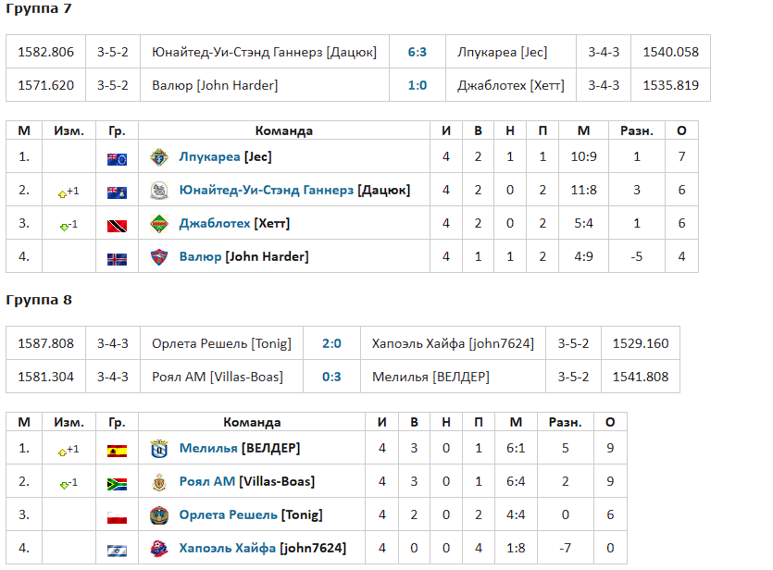Click the rating value 1582.806
Viewport: 773px width, 570px height.
click(46, 52)
